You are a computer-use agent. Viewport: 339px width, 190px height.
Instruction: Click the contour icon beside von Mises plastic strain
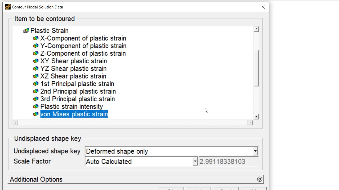pyautogui.click(x=36, y=114)
